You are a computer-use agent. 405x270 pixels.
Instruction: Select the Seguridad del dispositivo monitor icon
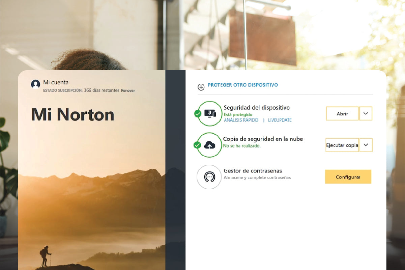(x=210, y=114)
